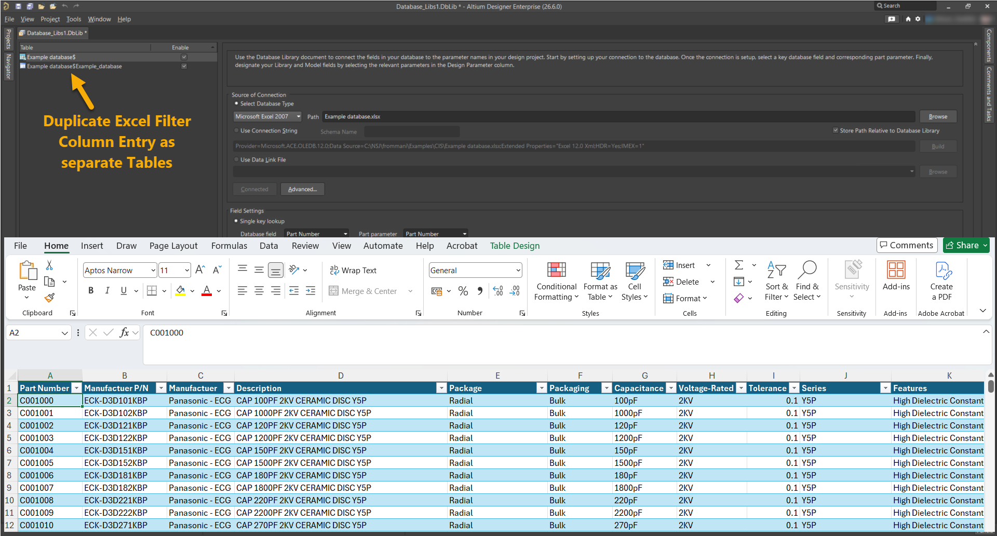This screenshot has width=997, height=536.
Task: Select the Use Connection String radio option
Action: (236, 131)
